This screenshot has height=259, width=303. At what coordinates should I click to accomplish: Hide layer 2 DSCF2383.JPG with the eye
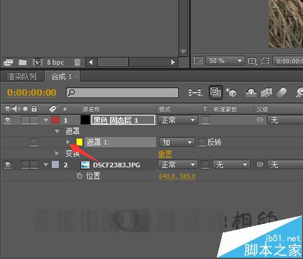point(8,165)
